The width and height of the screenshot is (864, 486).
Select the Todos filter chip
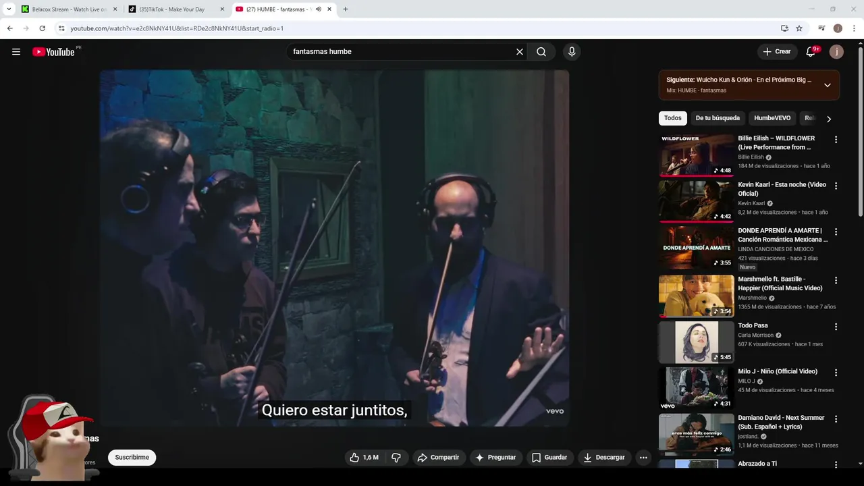click(x=673, y=118)
